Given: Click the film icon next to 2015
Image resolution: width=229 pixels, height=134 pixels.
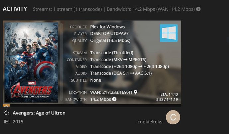Looking at the screenshot, I should tap(6, 122).
